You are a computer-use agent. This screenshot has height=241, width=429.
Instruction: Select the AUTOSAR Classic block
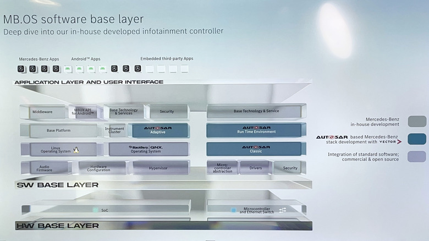[256, 149]
